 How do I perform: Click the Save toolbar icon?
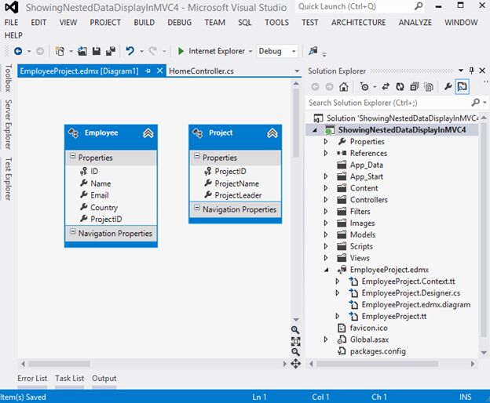pos(97,51)
